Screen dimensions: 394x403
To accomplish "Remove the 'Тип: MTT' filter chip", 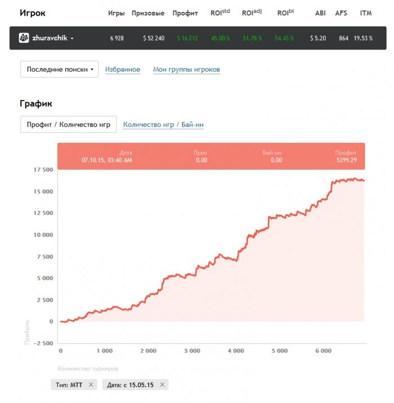I will 91,384.
